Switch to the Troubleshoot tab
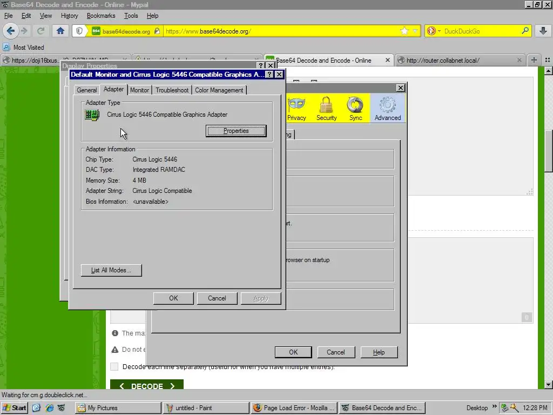The image size is (553, 415). (x=172, y=90)
